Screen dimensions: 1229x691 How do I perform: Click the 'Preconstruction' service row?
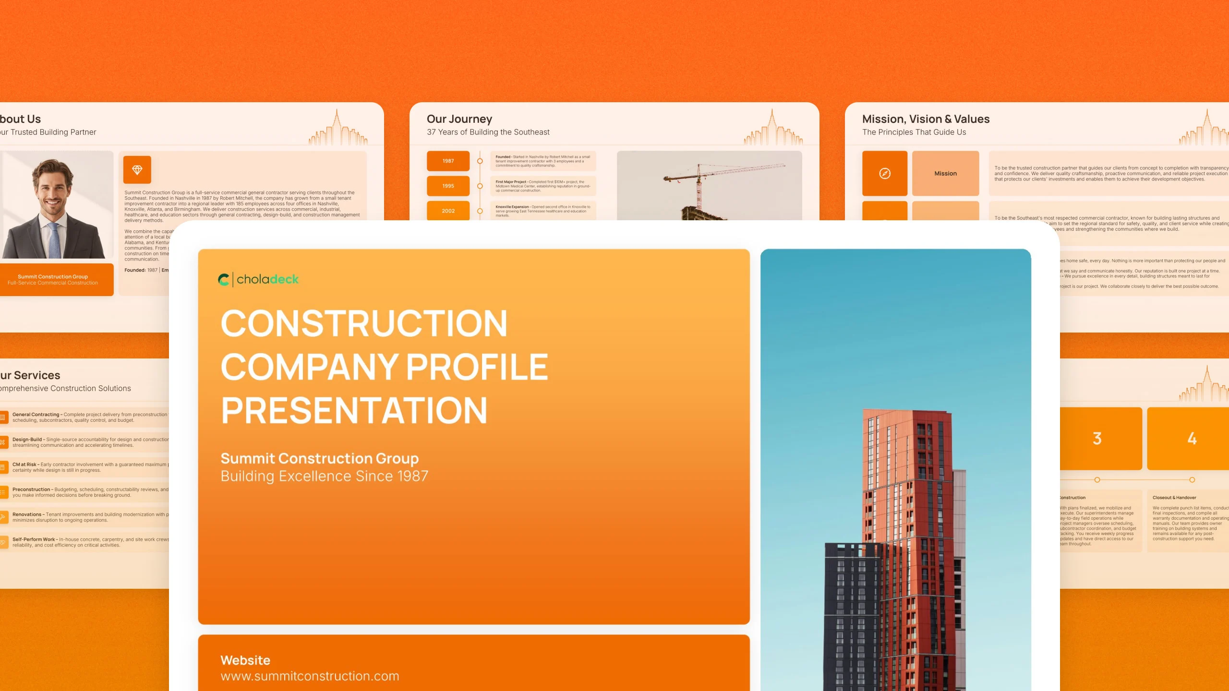point(84,492)
